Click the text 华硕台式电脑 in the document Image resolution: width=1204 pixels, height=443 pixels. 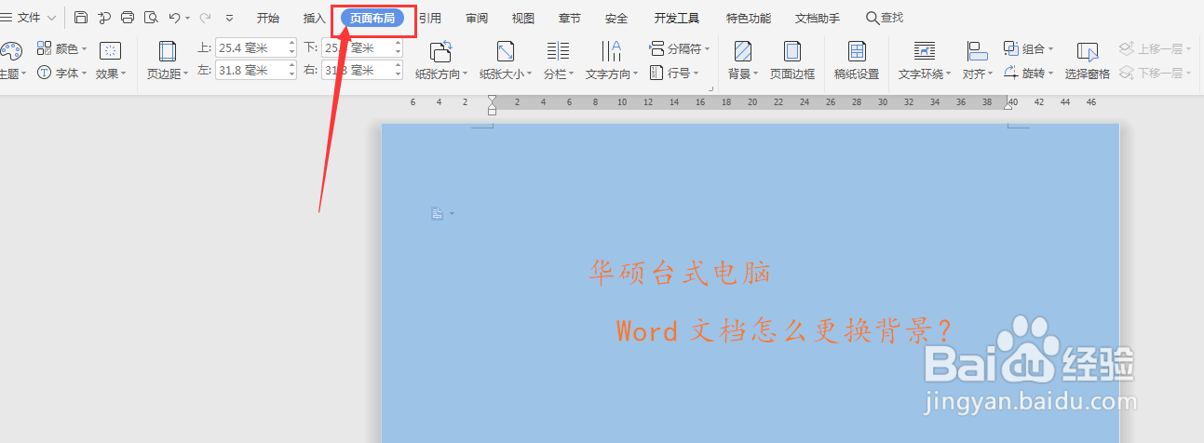pos(681,273)
